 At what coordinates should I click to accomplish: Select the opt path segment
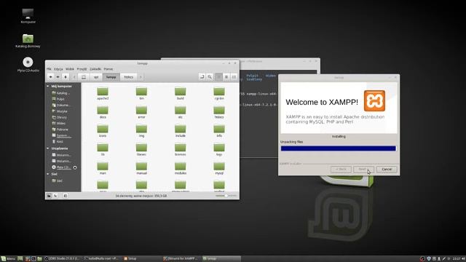[x=96, y=77]
